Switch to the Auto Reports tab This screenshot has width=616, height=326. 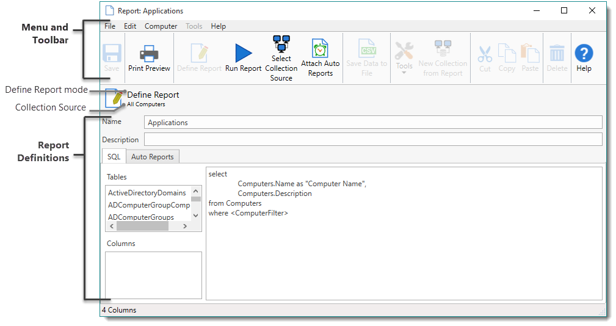pos(153,157)
